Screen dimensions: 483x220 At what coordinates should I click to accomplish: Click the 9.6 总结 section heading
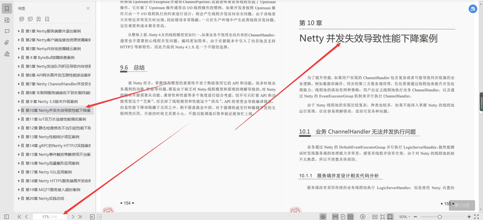[132, 67]
